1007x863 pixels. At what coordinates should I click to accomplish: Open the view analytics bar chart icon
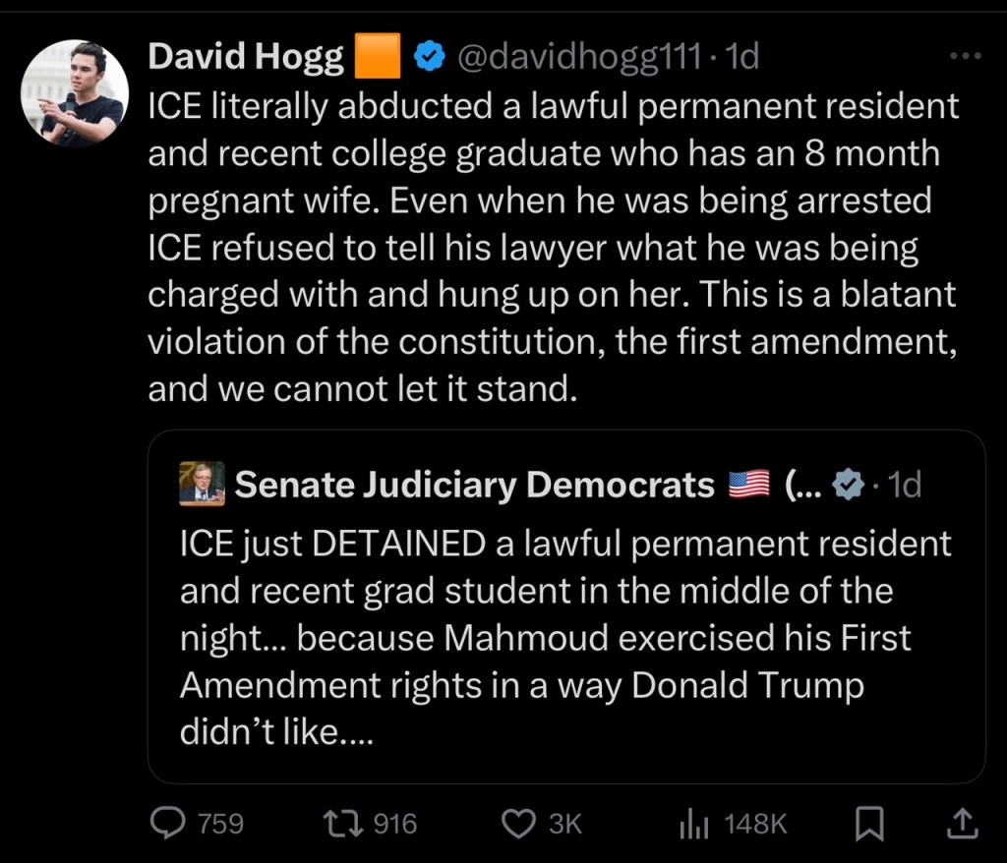coord(694,824)
